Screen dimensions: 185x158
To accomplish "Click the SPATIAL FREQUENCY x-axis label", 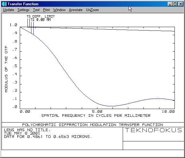I will point(96,115).
